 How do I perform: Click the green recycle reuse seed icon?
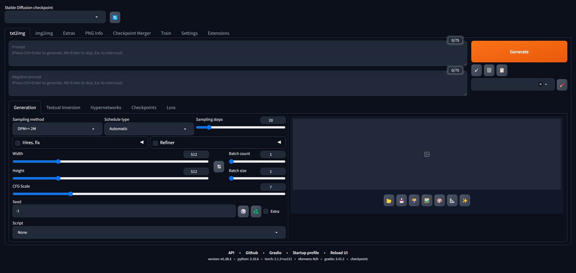(x=256, y=211)
